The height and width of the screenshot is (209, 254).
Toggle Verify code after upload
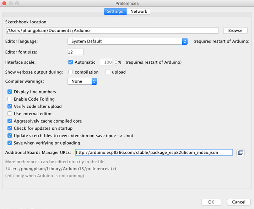tap(10, 106)
